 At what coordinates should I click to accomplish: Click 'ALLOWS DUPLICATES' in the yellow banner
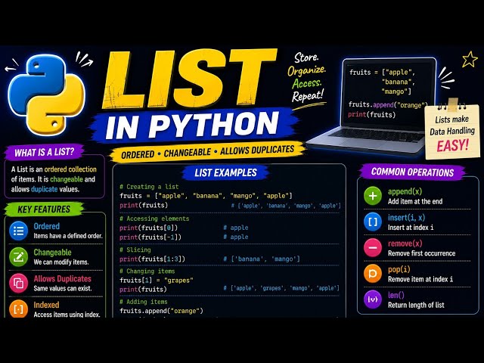pos(257,150)
